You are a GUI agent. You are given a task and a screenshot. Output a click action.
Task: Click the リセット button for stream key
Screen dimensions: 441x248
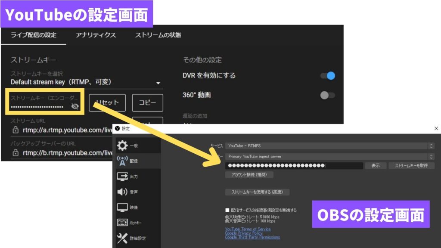tap(107, 102)
